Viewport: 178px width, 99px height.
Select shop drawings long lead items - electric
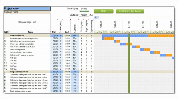29,86
